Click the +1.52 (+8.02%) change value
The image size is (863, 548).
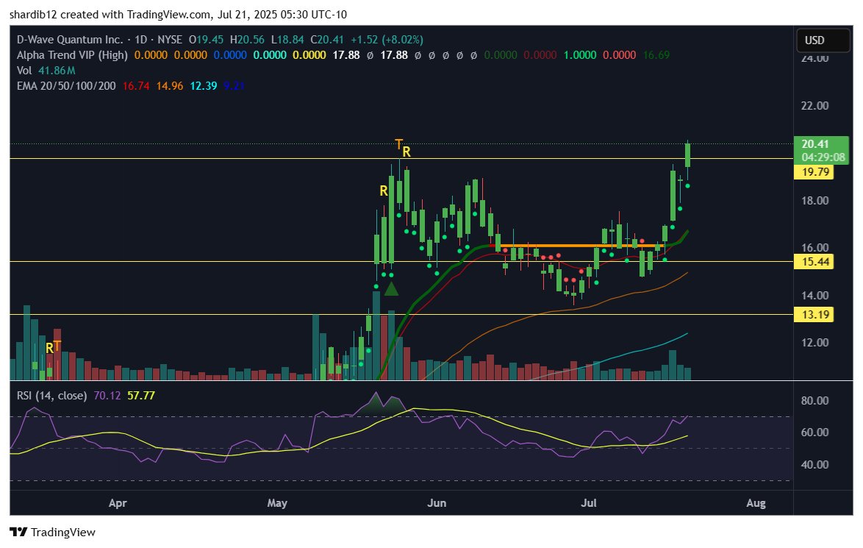tap(387, 40)
